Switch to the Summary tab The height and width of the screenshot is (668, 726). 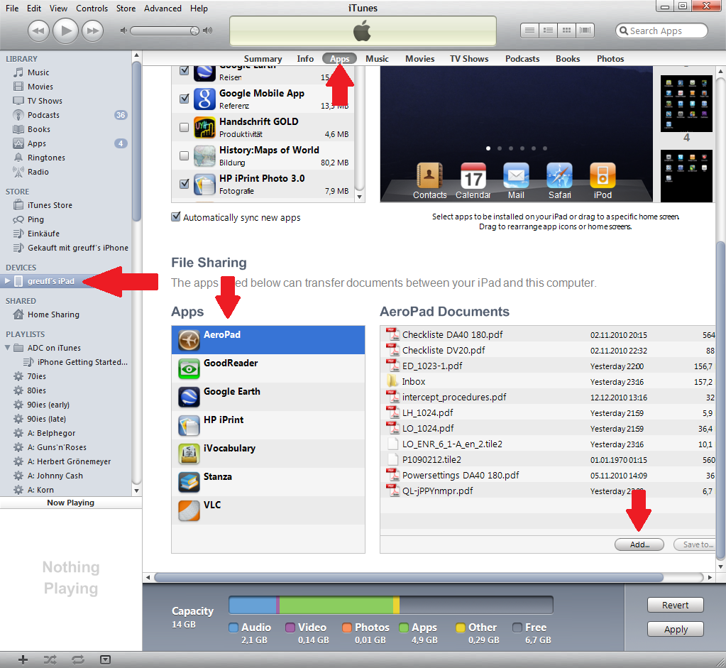(263, 59)
